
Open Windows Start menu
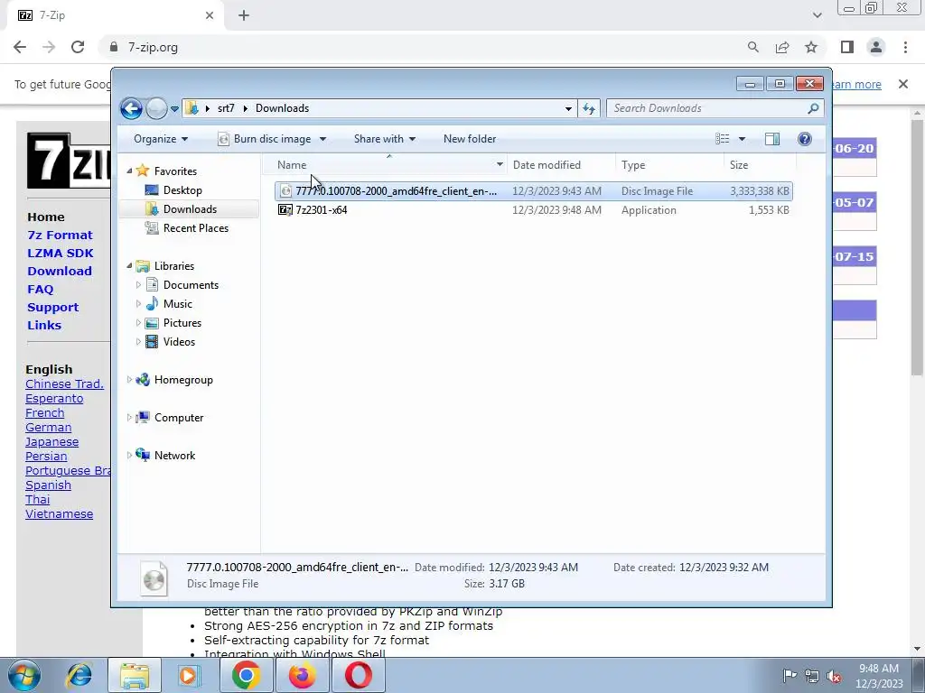[x=23, y=675]
